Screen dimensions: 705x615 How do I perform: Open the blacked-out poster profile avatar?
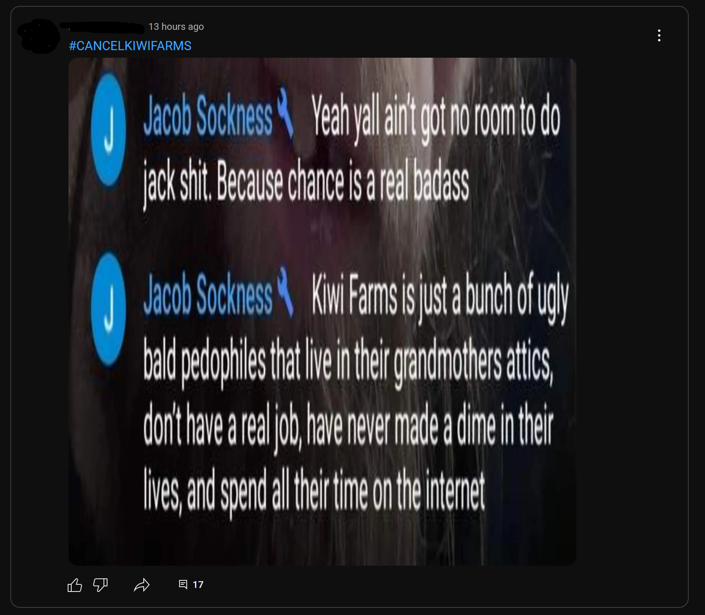pyautogui.click(x=39, y=36)
